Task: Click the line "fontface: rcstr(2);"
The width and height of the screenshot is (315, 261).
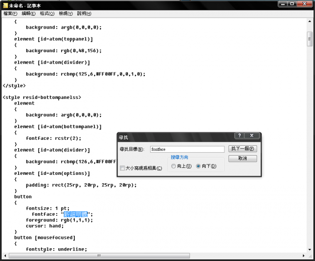Action: (54, 138)
